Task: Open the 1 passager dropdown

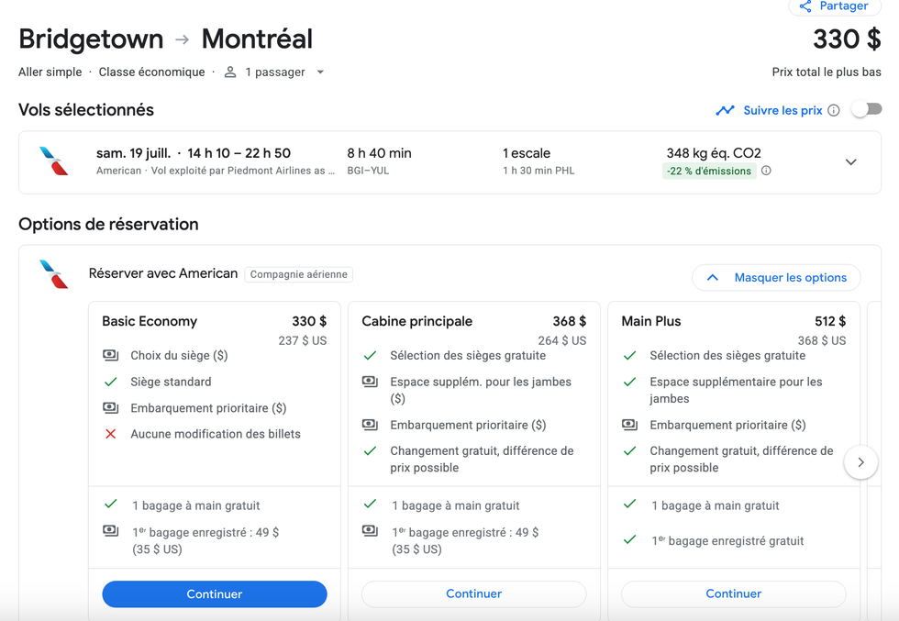Action: coord(320,72)
